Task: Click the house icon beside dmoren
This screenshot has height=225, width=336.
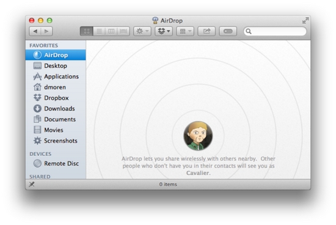Action: click(37, 87)
